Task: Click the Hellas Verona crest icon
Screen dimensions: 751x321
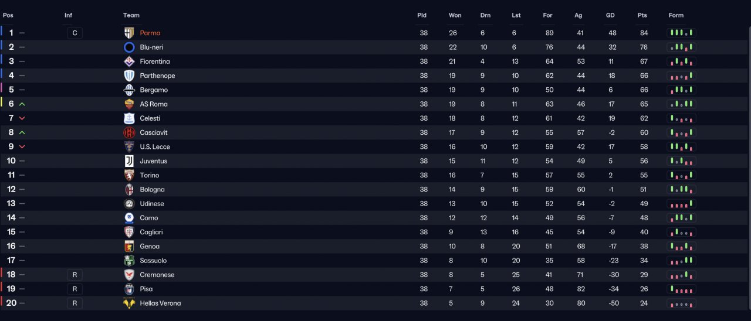Action: [129, 303]
